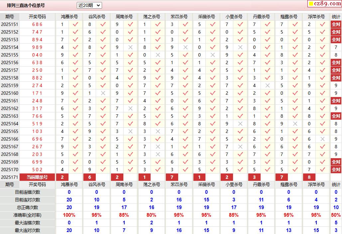Image resolution: width=342 pixels, height=234 pixels.
Task: Click the 50% accuracy value in 统计 column
Action: click(336, 215)
